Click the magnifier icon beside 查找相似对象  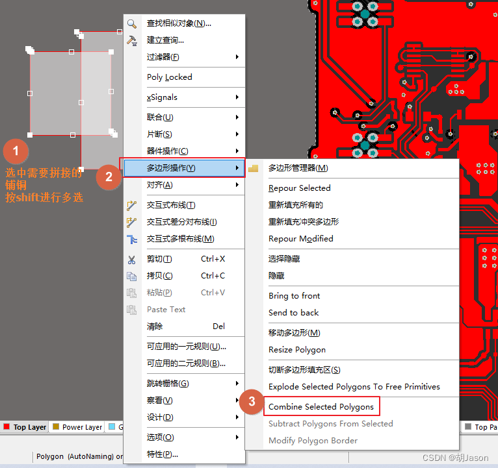coord(131,24)
